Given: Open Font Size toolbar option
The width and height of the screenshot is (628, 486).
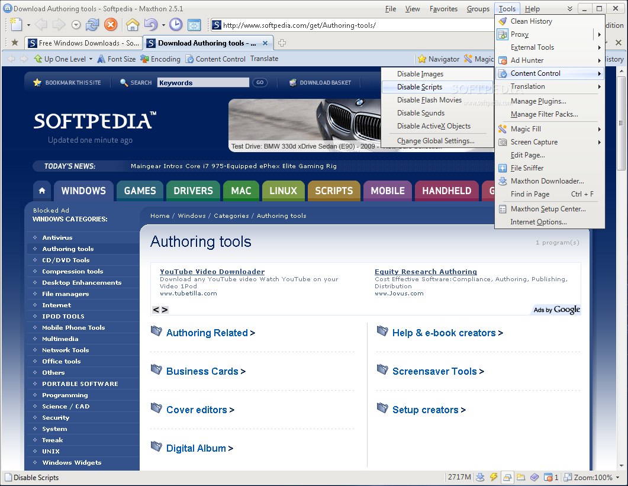Looking at the screenshot, I should (117, 59).
